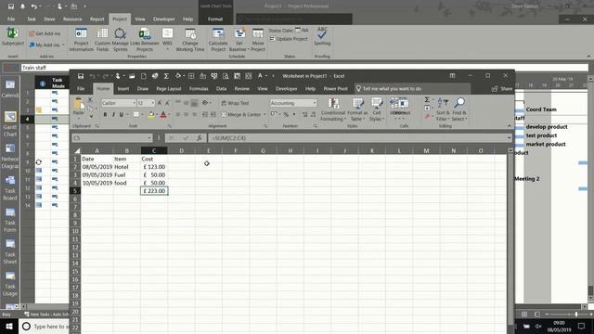Click Update Project button
The height and width of the screenshot is (334, 594).
pos(289,39)
